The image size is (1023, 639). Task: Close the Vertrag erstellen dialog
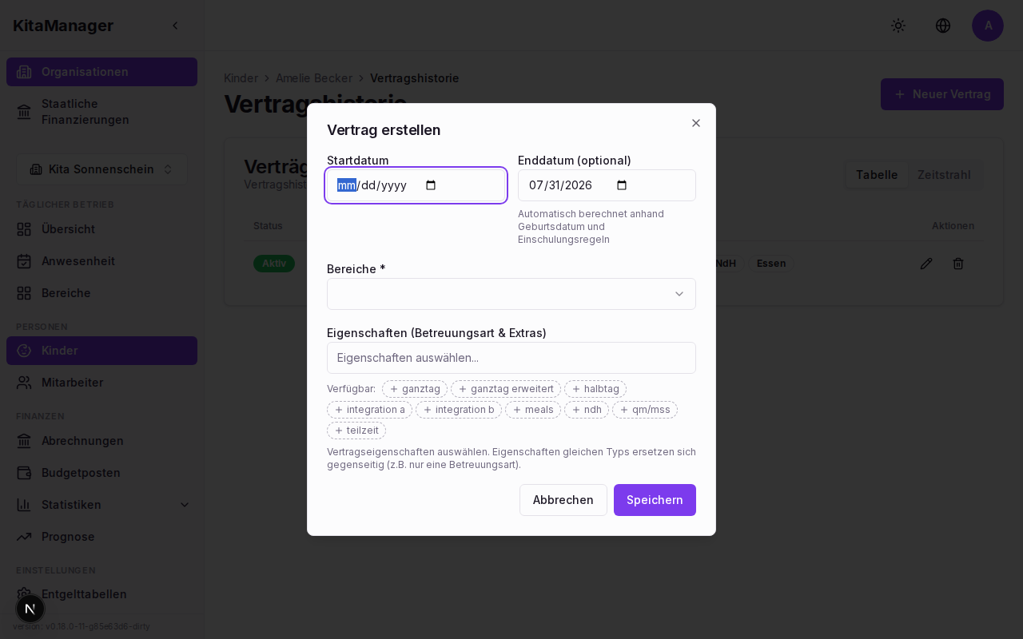pyautogui.click(x=696, y=123)
